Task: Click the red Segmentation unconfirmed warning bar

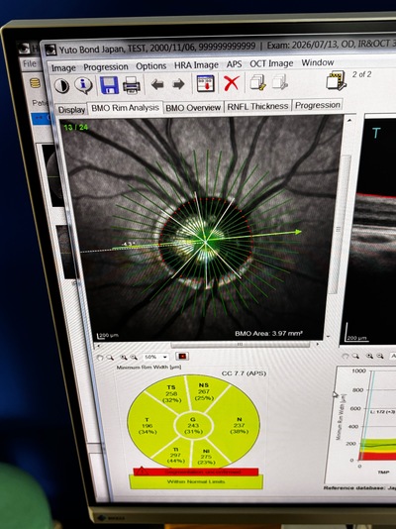Action: point(196,472)
